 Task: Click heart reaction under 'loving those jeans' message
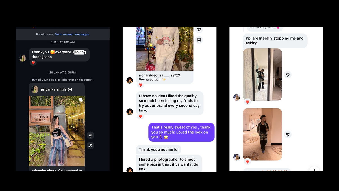tap(33, 63)
